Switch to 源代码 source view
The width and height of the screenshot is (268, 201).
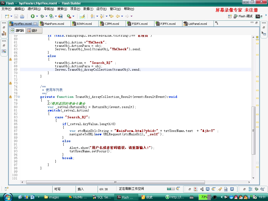pyautogui.click(x=18, y=31)
